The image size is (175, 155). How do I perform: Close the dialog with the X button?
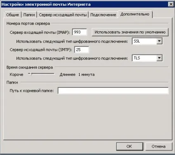click(171, 4)
